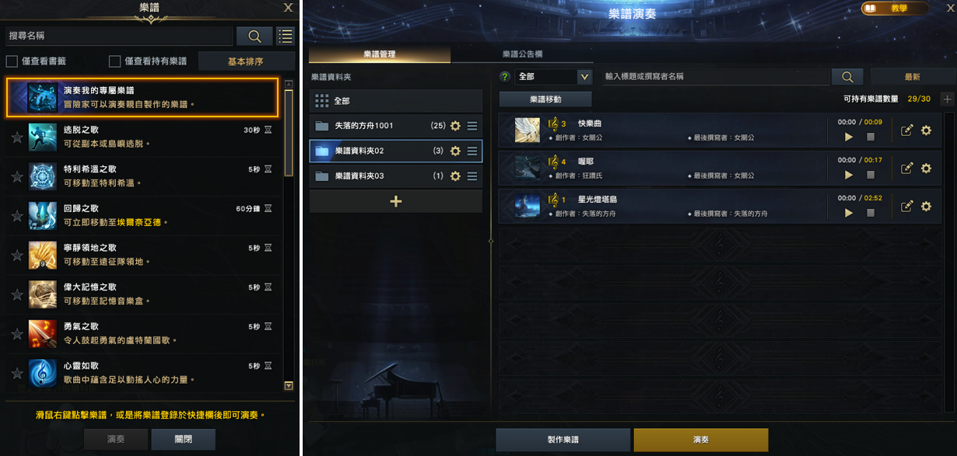Open the 基本排序 sort selector
Screen dimensions: 957x456
coord(246,61)
